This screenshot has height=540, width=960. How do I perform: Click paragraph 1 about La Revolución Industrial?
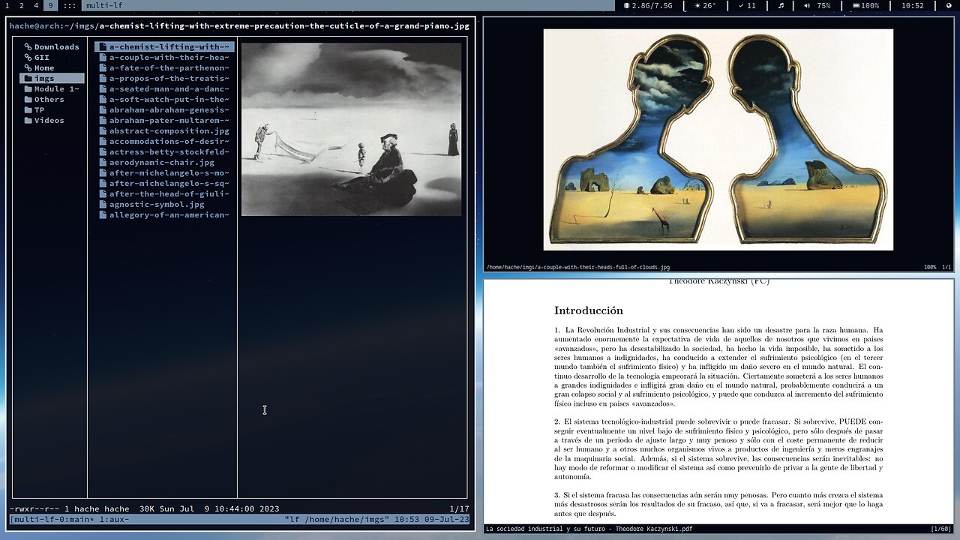tap(718, 368)
